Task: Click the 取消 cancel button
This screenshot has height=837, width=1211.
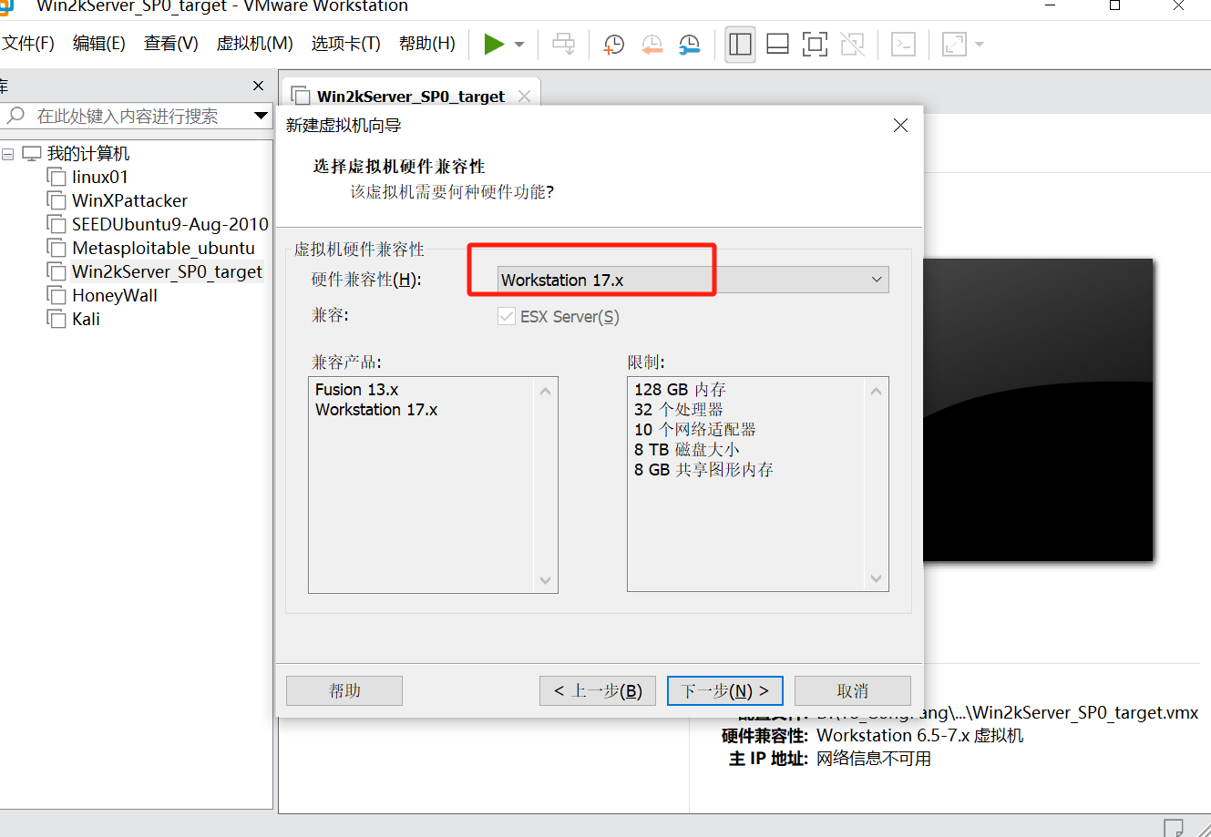Action: 853,690
